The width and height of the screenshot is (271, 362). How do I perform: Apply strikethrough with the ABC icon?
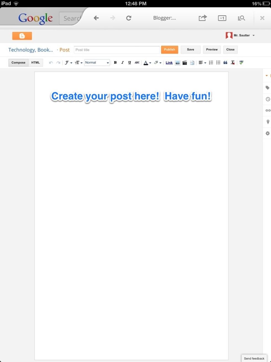tap(137, 63)
